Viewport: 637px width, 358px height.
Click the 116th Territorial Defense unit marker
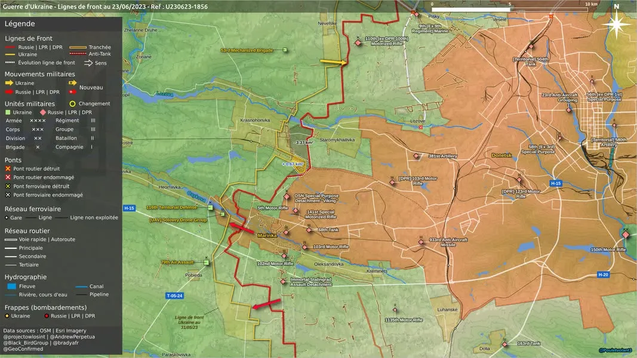coord(210,208)
